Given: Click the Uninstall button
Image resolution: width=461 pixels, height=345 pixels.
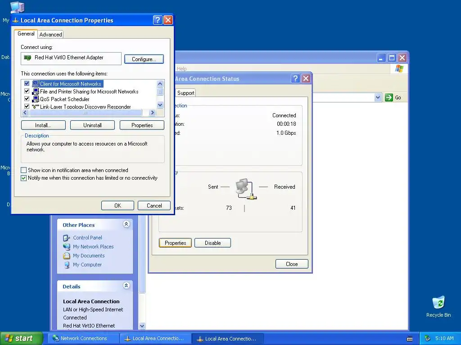Looking at the screenshot, I should click(x=92, y=125).
